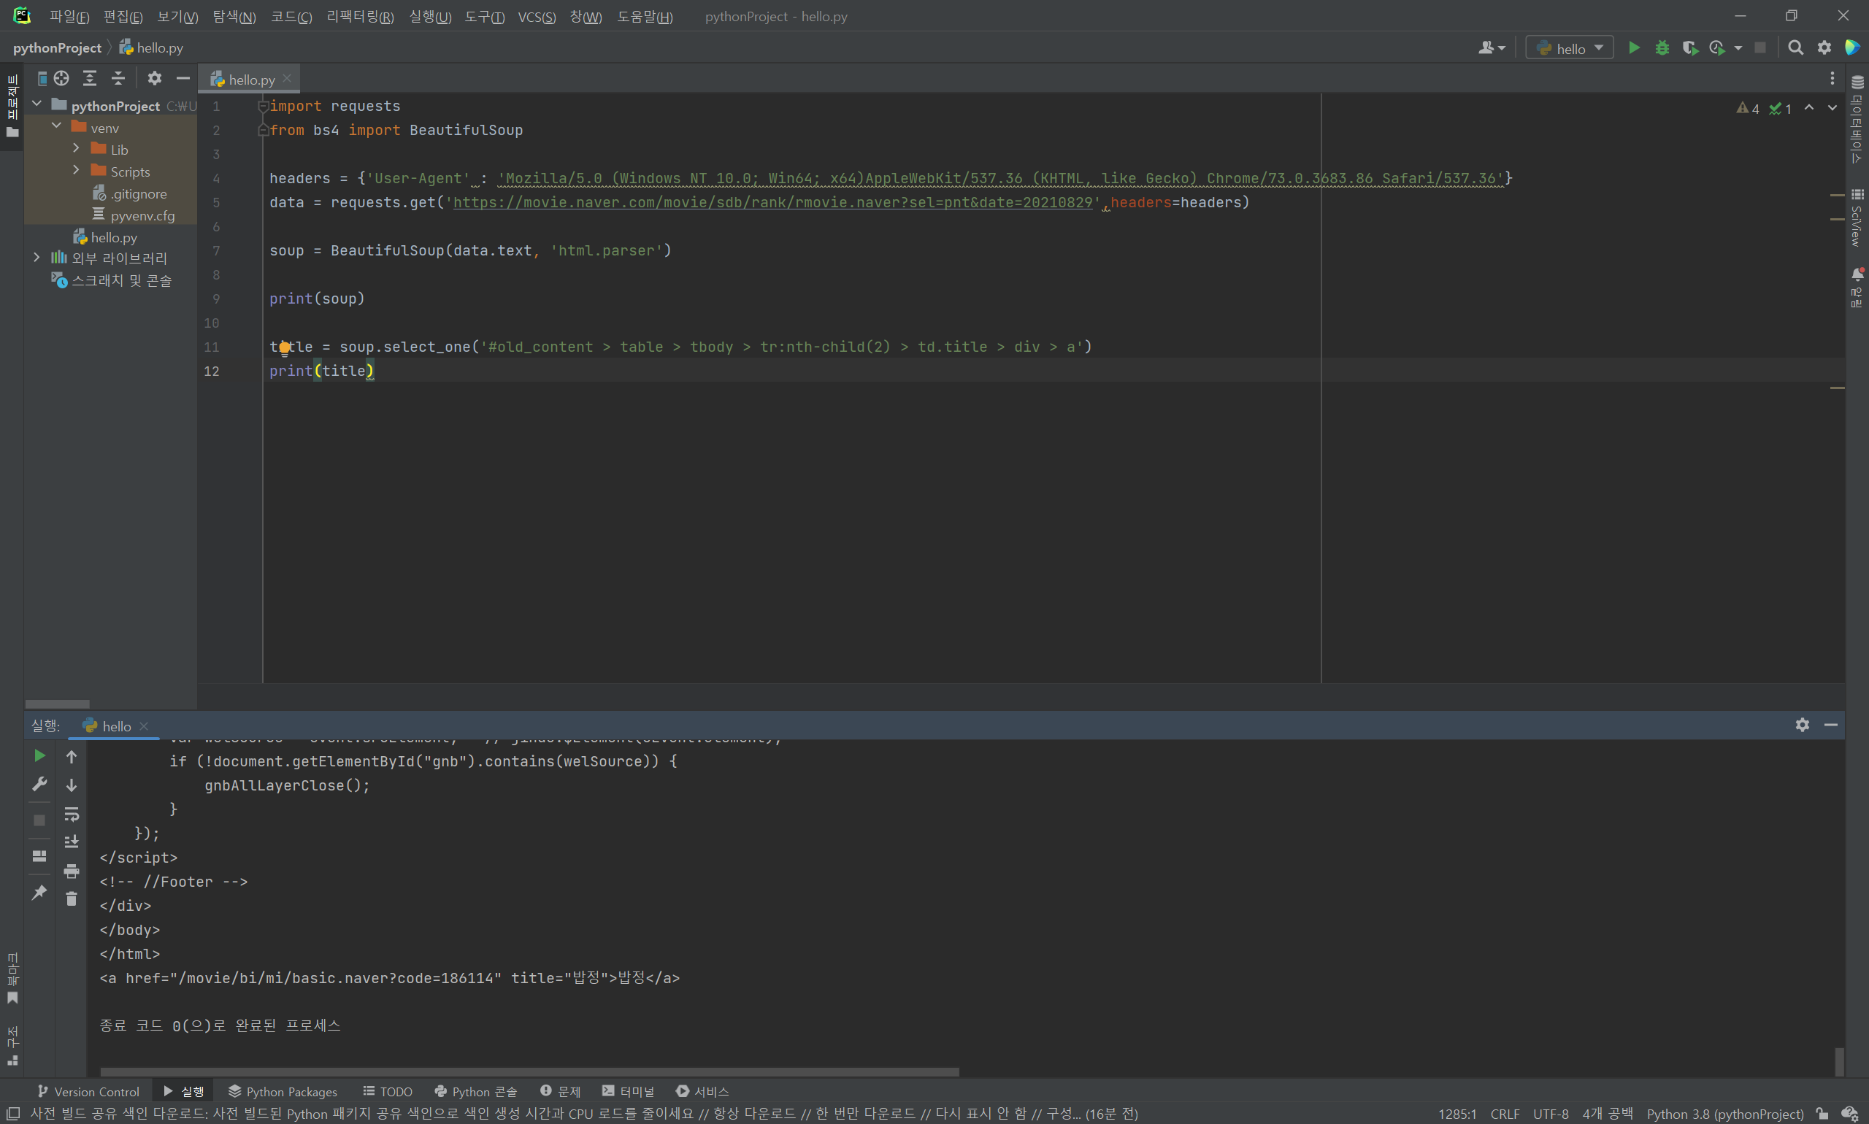Change CRLF line separator in status bar
Image resolution: width=1869 pixels, height=1124 pixels.
click(x=1505, y=1113)
